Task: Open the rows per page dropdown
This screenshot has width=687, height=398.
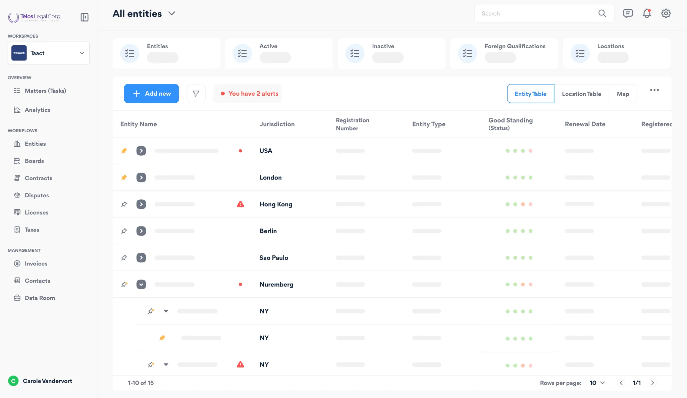Action: click(597, 383)
